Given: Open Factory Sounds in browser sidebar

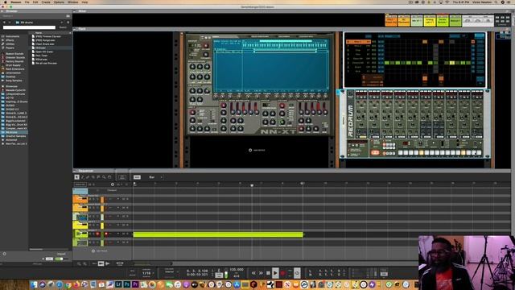Looking at the screenshot, I should pos(14,61).
